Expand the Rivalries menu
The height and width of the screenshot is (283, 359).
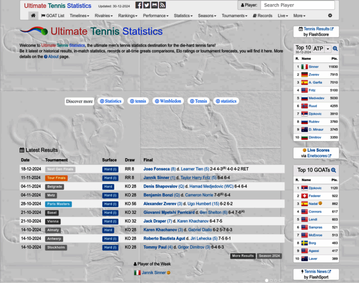pos(103,16)
